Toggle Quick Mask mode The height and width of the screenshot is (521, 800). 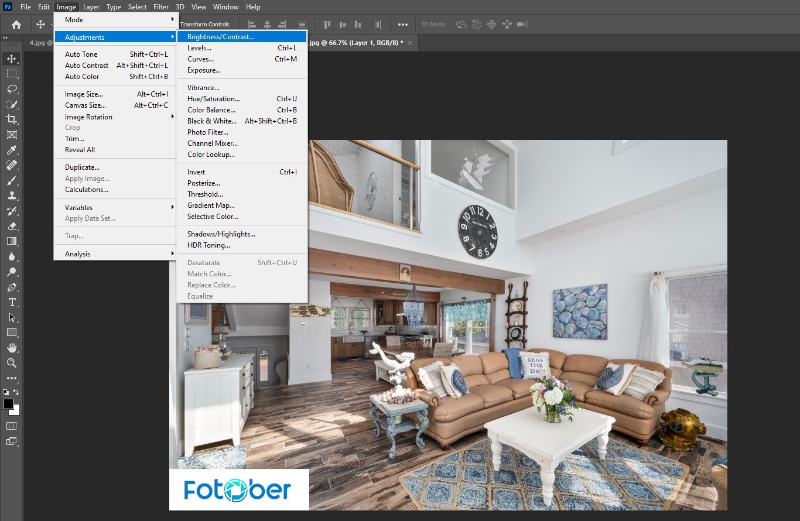click(11, 426)
